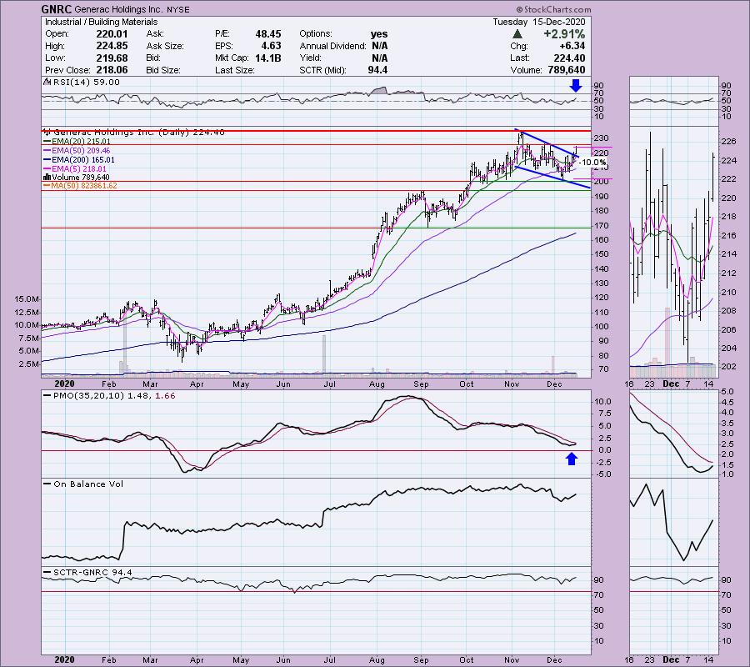
Task: Click the MA(50) 823861.62 legend entry
Action: point(84,186)
